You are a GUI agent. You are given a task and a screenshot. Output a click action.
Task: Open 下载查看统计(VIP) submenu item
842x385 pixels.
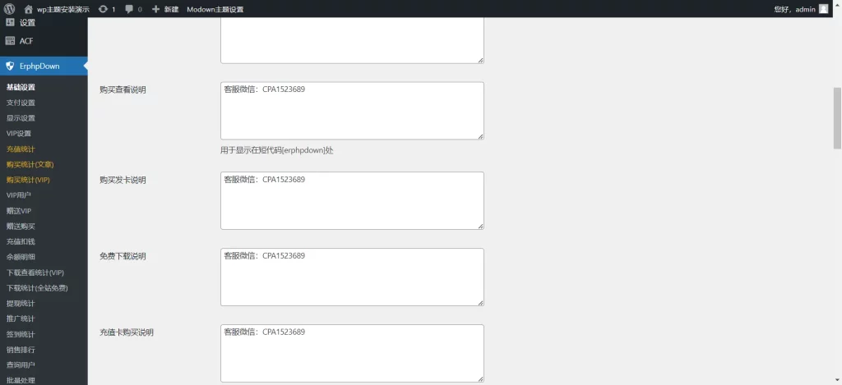pyautogui.click(x=35, y=273)
